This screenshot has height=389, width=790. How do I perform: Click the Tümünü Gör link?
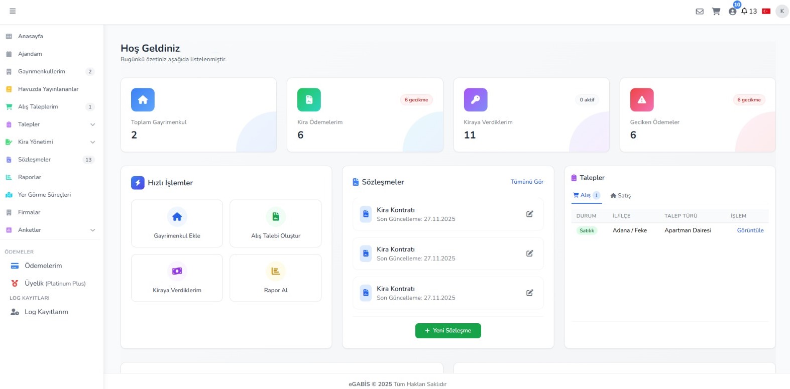527,182
